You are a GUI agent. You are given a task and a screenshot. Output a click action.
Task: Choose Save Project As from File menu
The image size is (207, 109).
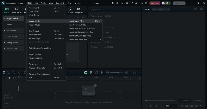click(x=36, y=35)
